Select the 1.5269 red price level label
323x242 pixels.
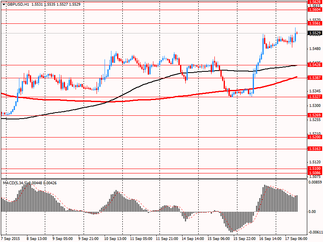coord(315,115)
